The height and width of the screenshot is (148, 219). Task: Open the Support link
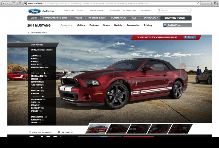pos(80,10)
